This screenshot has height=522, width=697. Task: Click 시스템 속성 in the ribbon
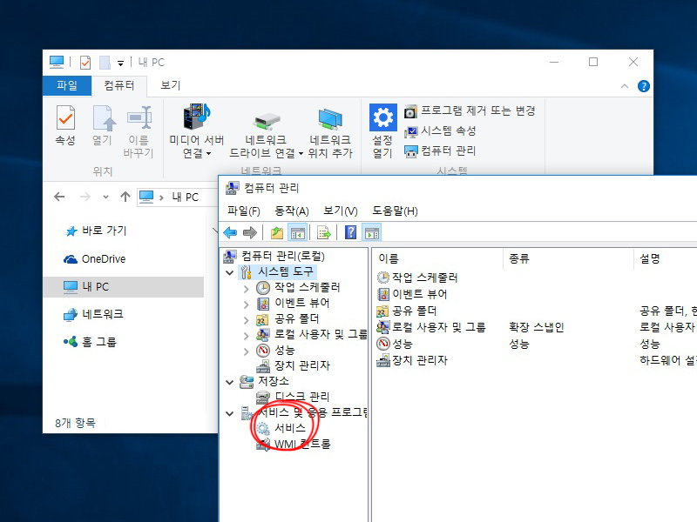(441, 131)
